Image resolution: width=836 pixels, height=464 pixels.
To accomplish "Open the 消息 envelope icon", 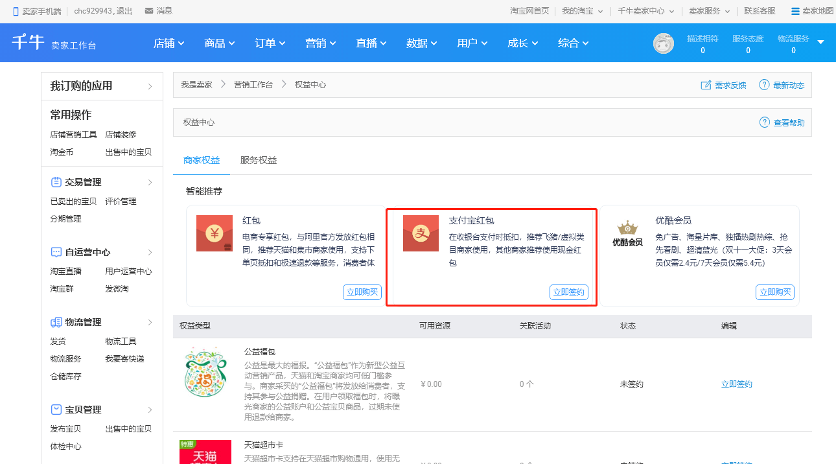I will point(149,11).
